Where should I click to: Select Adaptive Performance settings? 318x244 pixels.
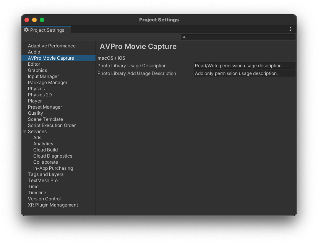pos(52,46)
